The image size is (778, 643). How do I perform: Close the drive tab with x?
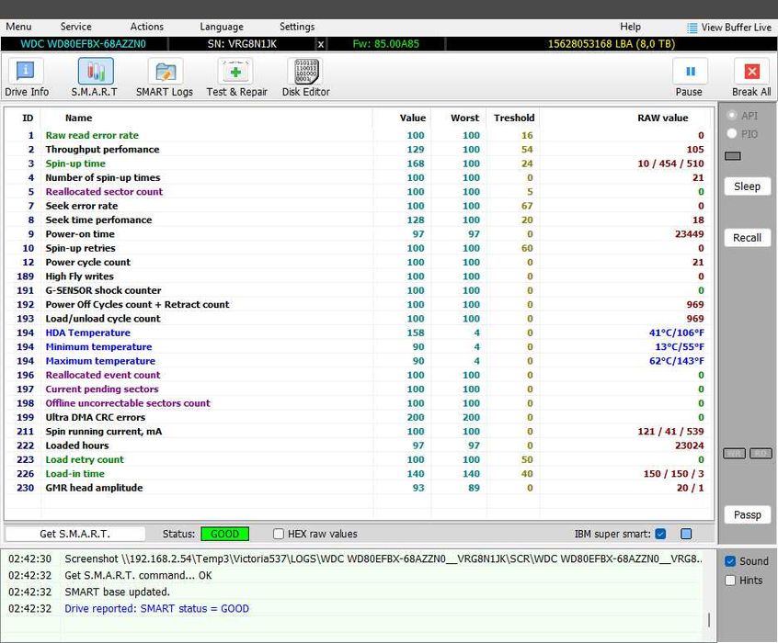321,44
